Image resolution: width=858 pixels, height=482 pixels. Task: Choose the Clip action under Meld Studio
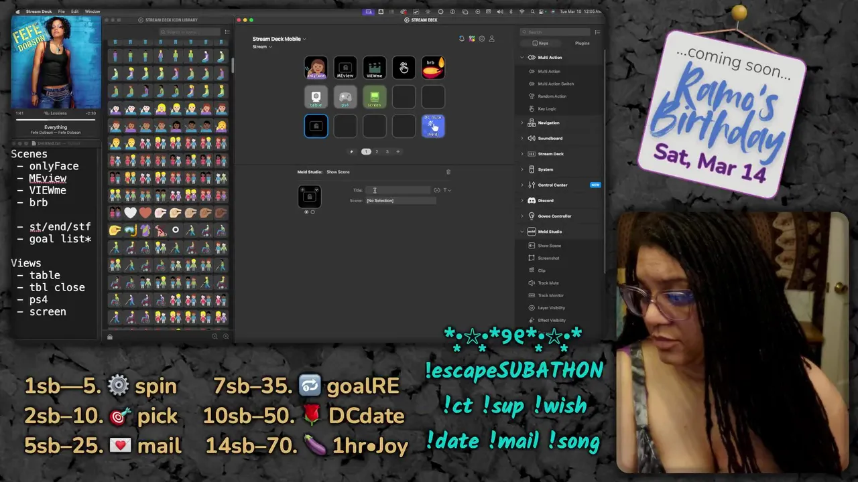[x=542, y=270]
